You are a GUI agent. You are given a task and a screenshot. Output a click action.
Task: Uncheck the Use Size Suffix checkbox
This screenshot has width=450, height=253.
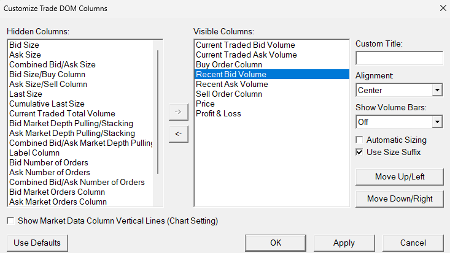pyautogui.click(x=360, y=152)
